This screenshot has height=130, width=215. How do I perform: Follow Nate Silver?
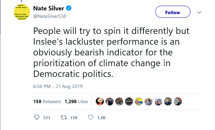(x=173, y=12)
